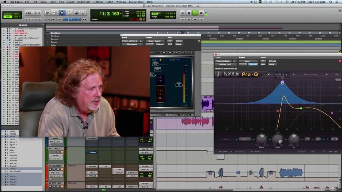
Task: Click the Pro-Q headphone solo icon
Action: [x=287, y=75]
